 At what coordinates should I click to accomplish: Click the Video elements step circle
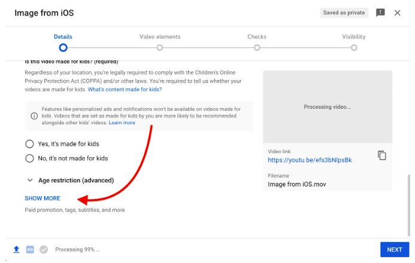point(160,48)
